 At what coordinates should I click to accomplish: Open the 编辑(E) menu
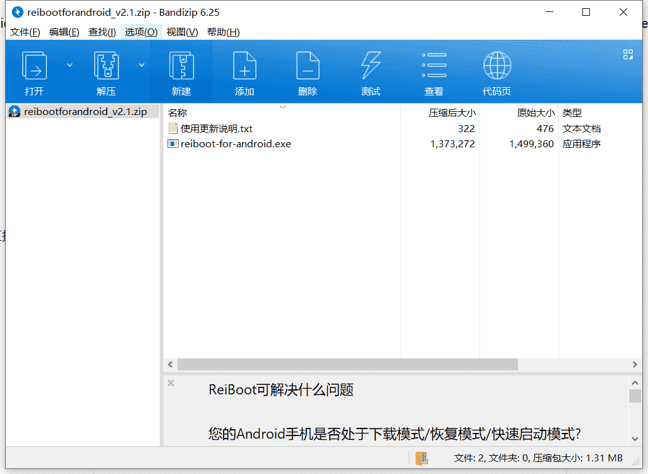[x=64, y=32]
